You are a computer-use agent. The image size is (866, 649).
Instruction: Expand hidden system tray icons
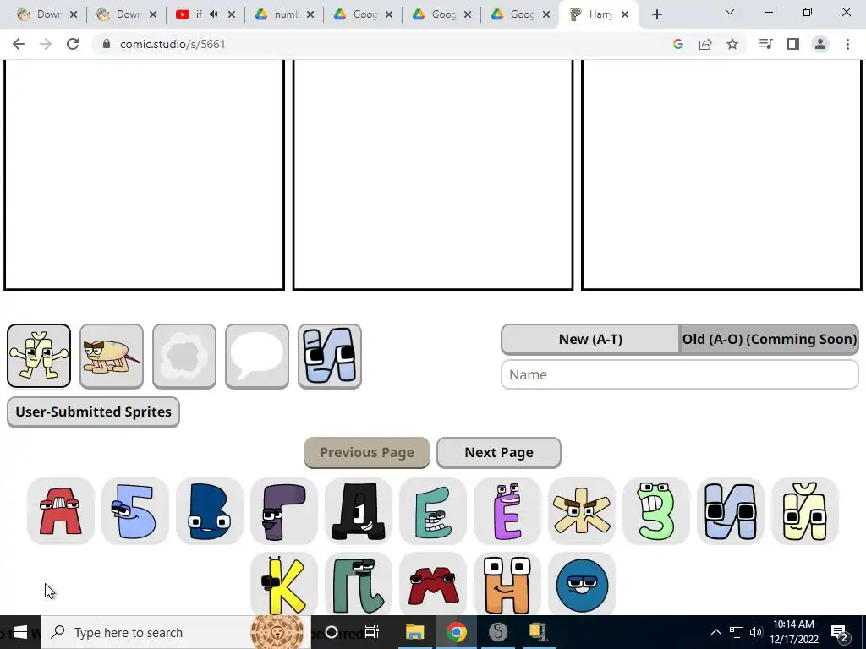[x=715, y=632]
